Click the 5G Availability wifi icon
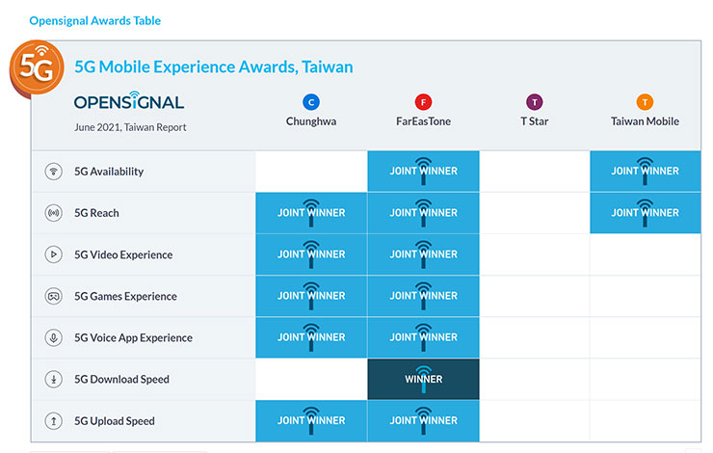713x453 pixels. click(53, 172)
